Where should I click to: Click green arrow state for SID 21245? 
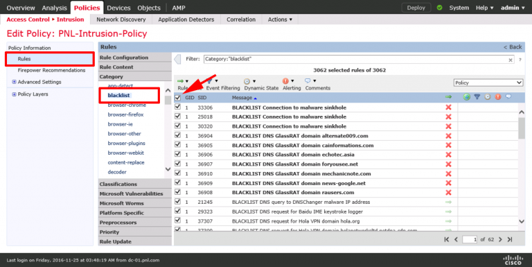click(449, 202)
